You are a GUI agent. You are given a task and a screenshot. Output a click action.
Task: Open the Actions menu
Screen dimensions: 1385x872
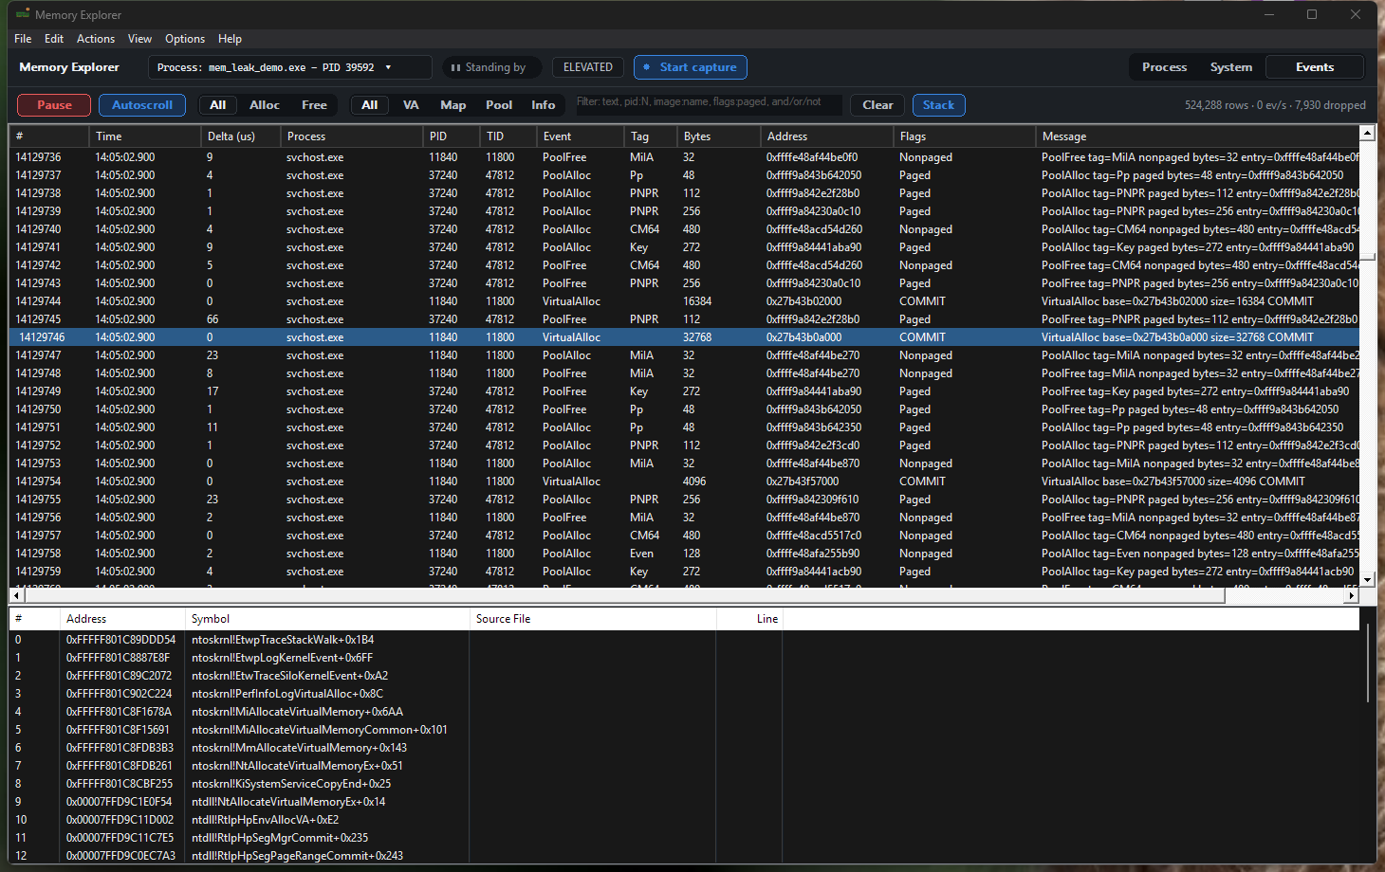click(96, 39)
